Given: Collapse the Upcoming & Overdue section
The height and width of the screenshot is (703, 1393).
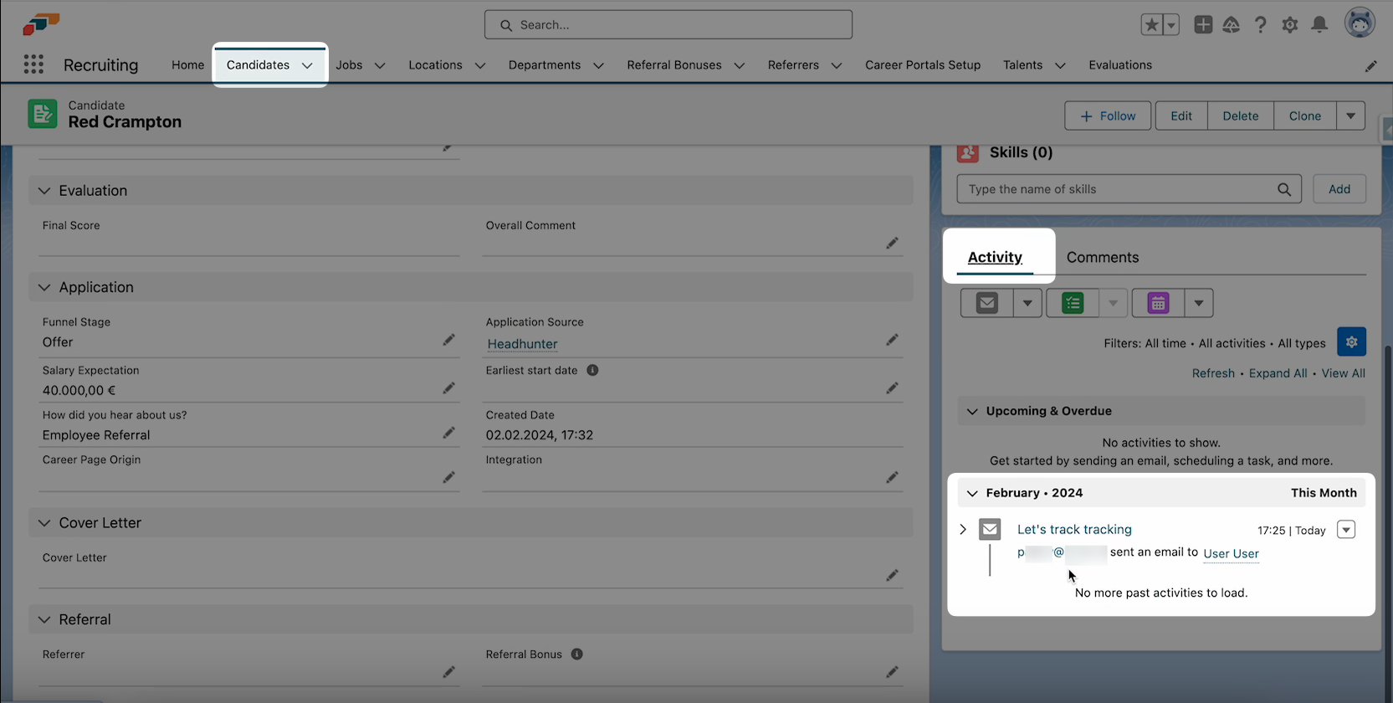Looking at the screenshot, I should [972, 411].
